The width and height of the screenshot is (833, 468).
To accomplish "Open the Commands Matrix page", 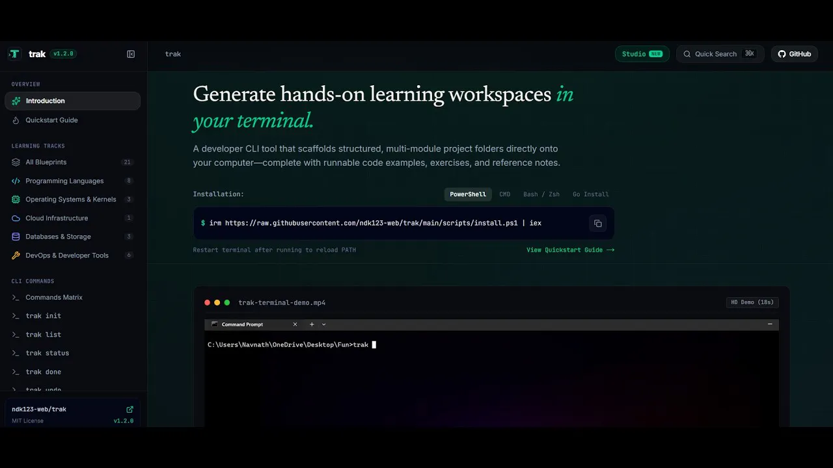I will pos(72,297).
